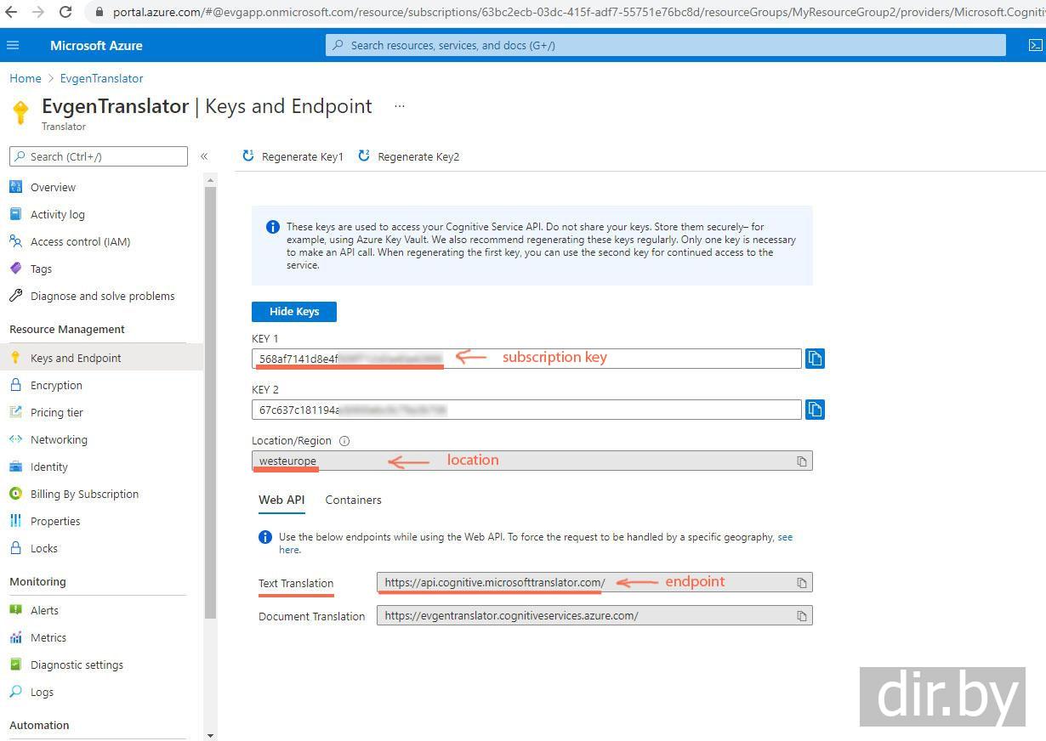Regenerate Key2
The width and height of the screenshot is (1046, 741).
409,157
